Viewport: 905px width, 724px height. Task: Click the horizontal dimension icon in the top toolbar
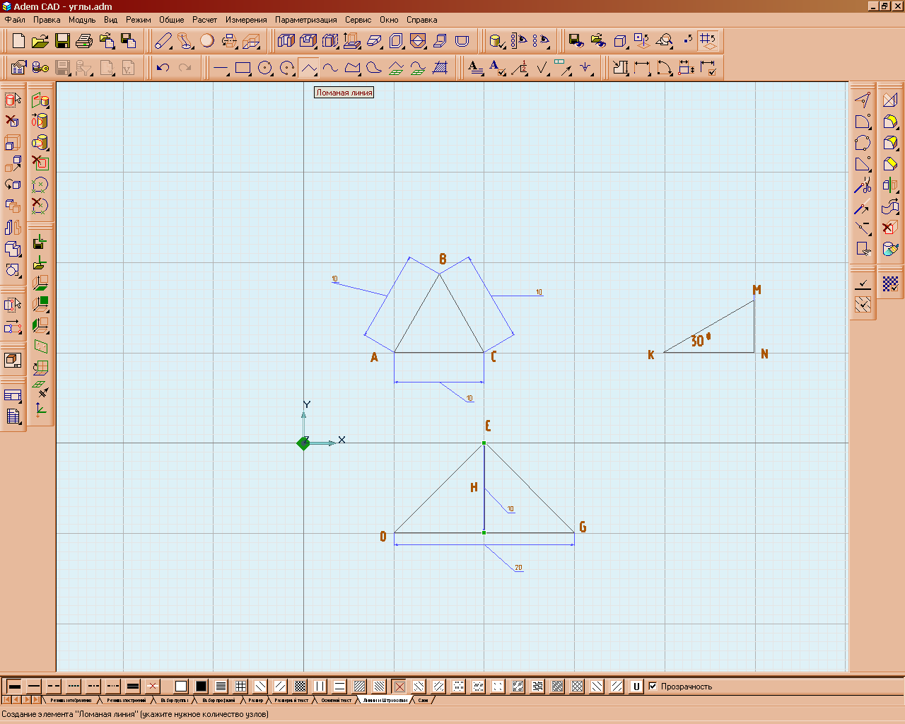(642, 68)
